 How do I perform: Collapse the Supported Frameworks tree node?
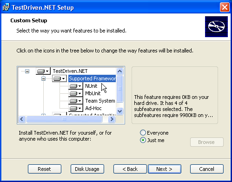43,78
